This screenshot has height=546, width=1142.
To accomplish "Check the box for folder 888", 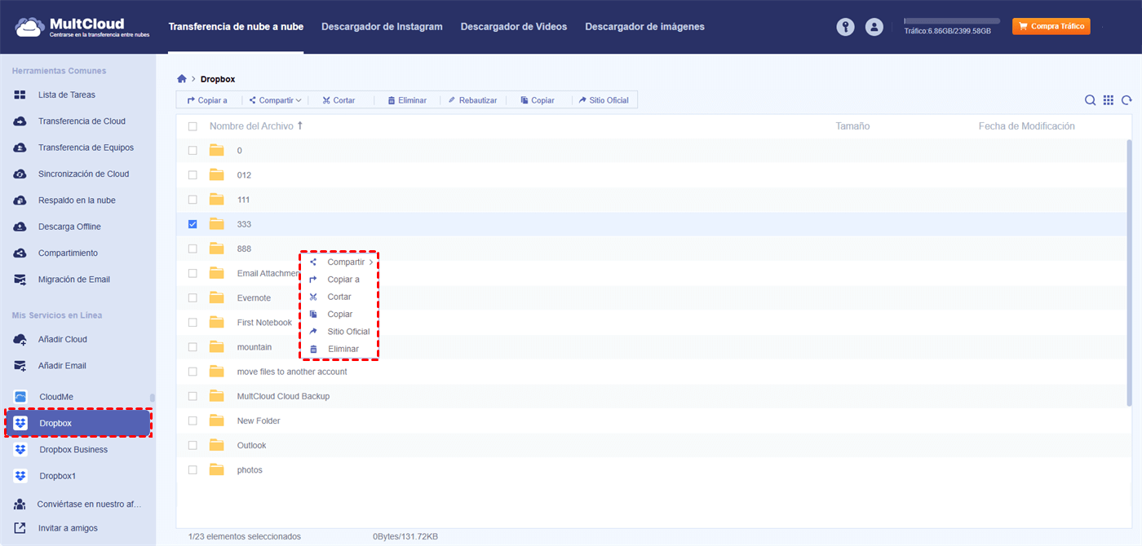I will coord(193,249).
